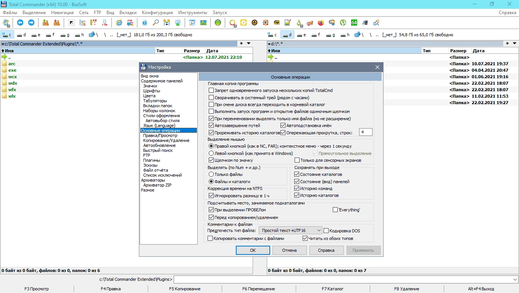This screenshot has height=293, width=519.
Task: Open Простой текст+UTF16 file type dropdown
Action: (x=291, y=230)
